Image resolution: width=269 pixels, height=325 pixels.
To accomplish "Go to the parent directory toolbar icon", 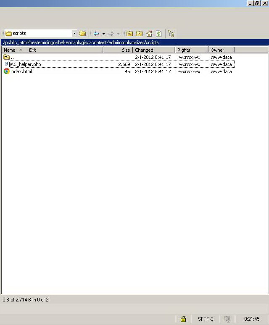I will [x=129, y=34].
